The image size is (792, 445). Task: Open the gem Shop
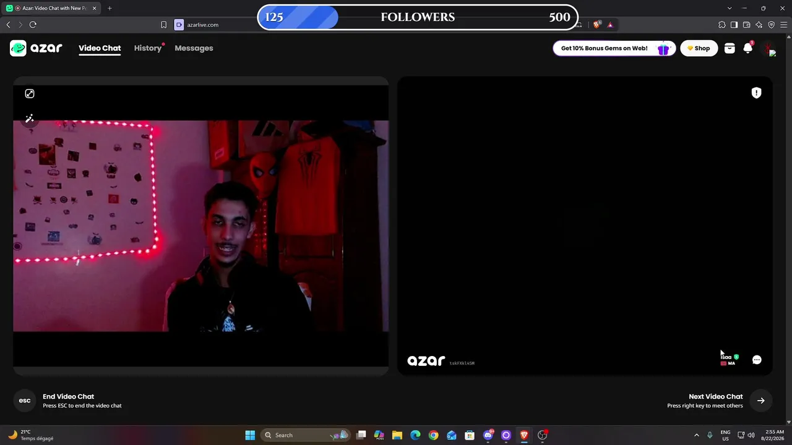[699, 48]
